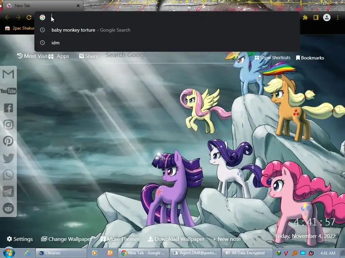Click Show Shortcuts
This screenshot has height=258, width=345.
272,58
